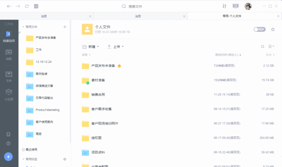The image size is (282, 167).
Task: Click the 搜索文件 search field
Action: pyautogui.click(x=135, y=7)
